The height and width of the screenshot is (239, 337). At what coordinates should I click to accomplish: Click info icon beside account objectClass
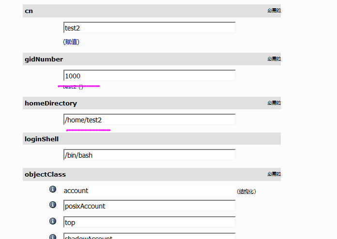click(x=53, y=189)
